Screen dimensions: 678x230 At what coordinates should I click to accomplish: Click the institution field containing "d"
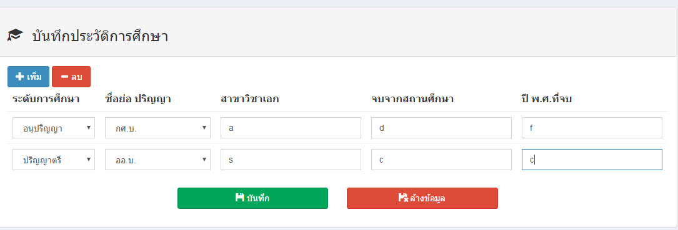click(x=441, y=128)
